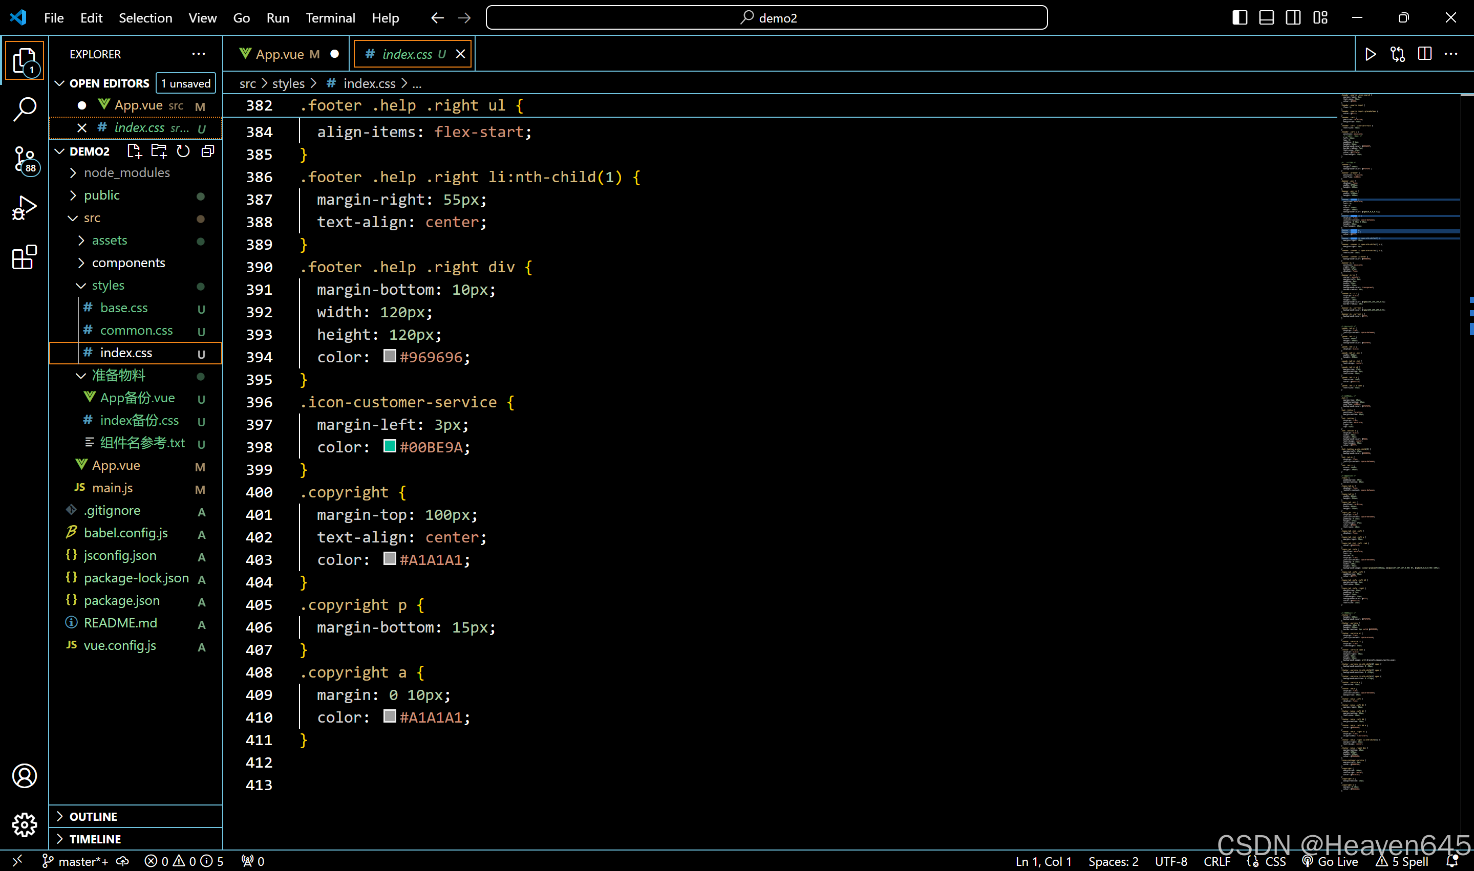Open color picker for #969696 swatch
1474x871 pixels.
pyautogui.click(x=390, y=356)
